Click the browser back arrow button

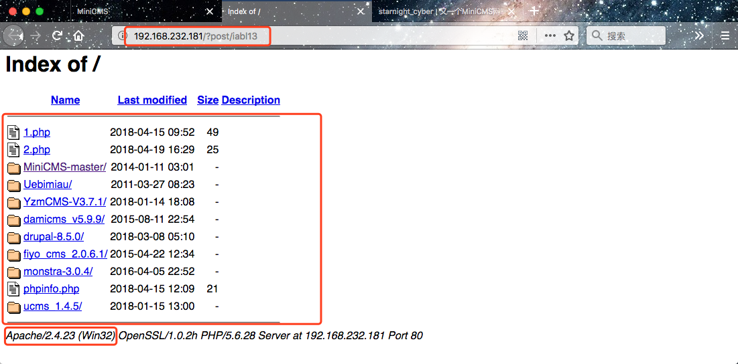coord(15,35)
